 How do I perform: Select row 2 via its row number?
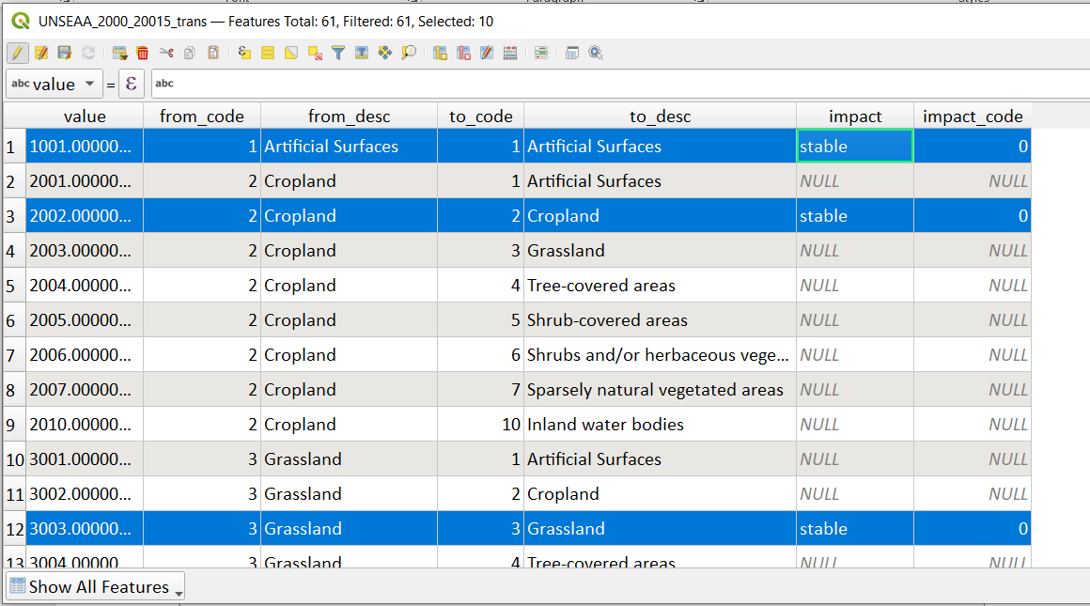point(15,181)
